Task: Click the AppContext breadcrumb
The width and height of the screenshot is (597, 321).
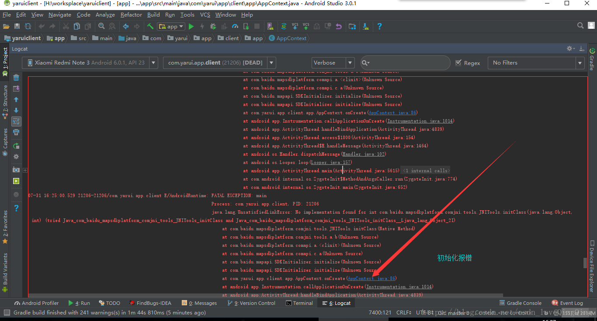Action: pyautogui.click(x=288, y=38)
